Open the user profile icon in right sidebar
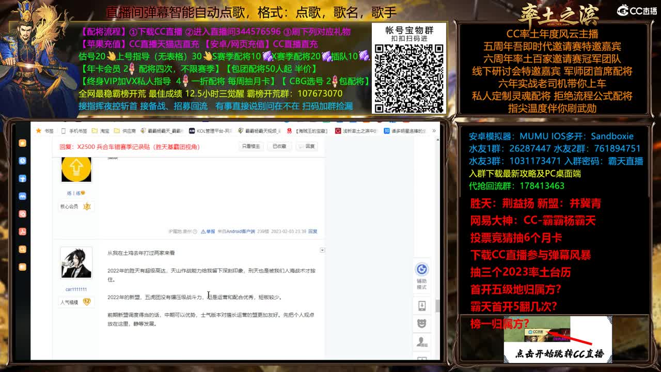The height and width of the screenshot is (372, 661). pos(422,342)
